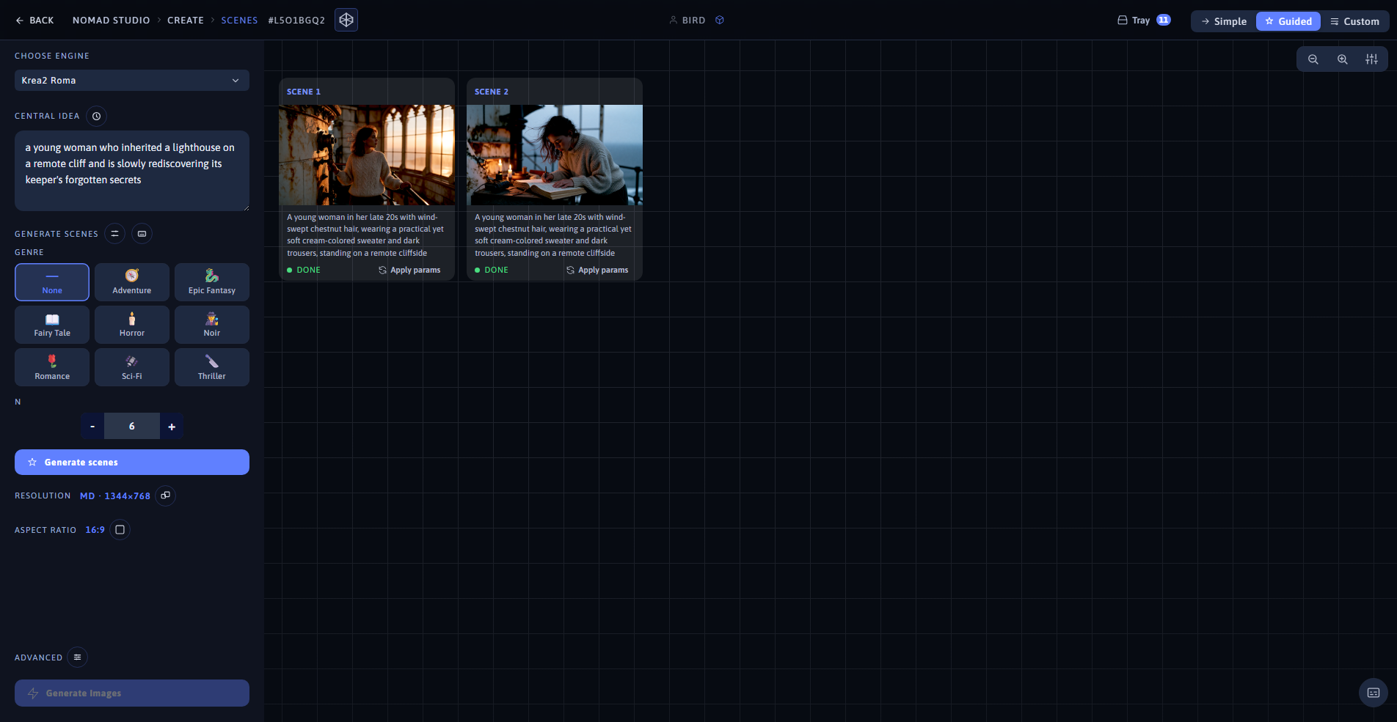This screenshot has width=1397, height=722.
Task: Open the SCENES breadcrumb
Action: coord(239,21)
